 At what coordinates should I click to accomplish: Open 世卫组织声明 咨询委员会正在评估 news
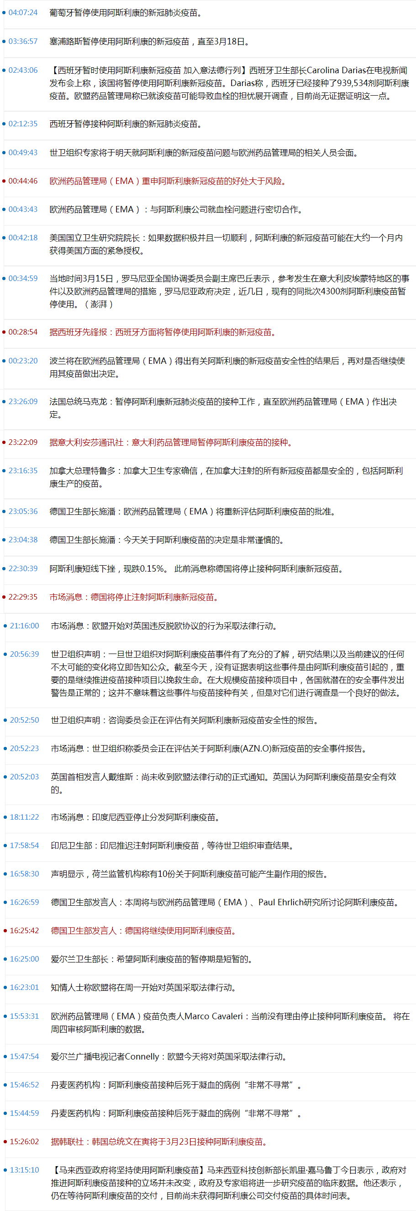click(x=184, y=720)
